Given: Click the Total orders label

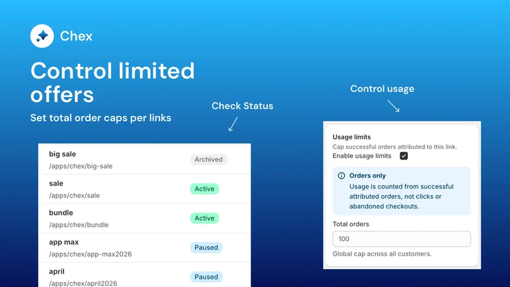Looking at the screenshot, I should point(351,224).
